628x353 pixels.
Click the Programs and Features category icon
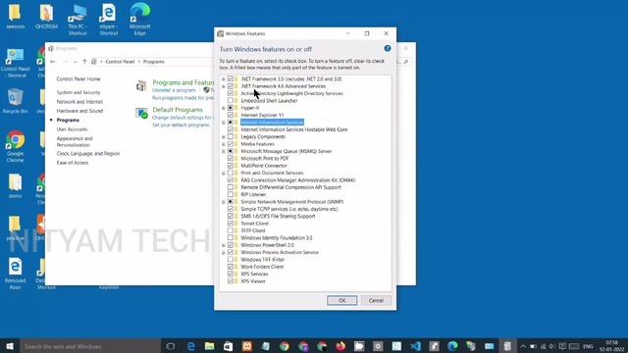pos(141,85)
